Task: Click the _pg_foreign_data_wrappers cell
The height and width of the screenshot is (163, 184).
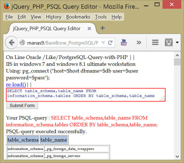Action: pyautogui.click(x=77, y=149)
